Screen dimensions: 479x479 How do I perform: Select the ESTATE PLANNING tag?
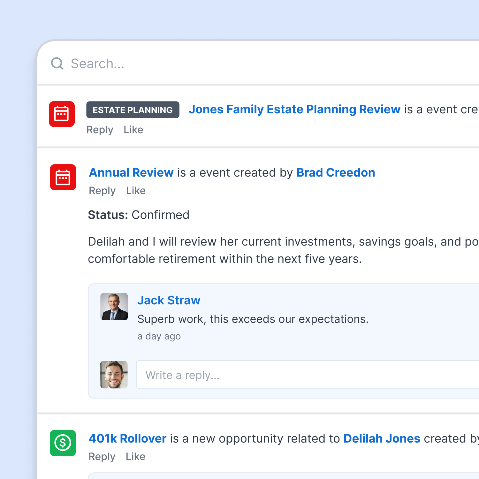click(133, 110)
